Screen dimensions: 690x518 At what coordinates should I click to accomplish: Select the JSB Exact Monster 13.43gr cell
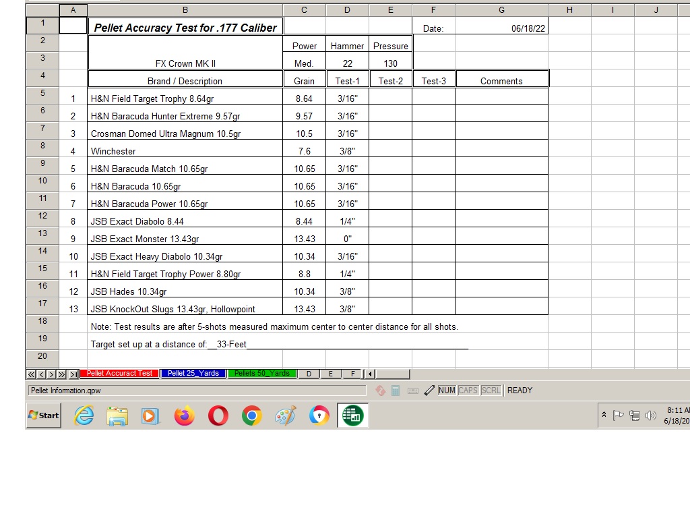tap(185, 236)
